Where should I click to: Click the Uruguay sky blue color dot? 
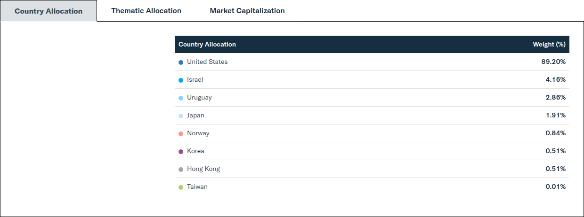(x=181, y=98)
